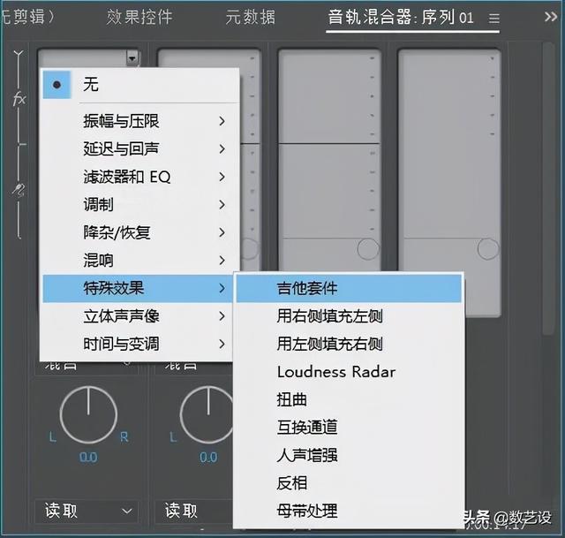Select the 无 (none) radio option
This screenshot has width=565, height=538.
pos(91,85)
